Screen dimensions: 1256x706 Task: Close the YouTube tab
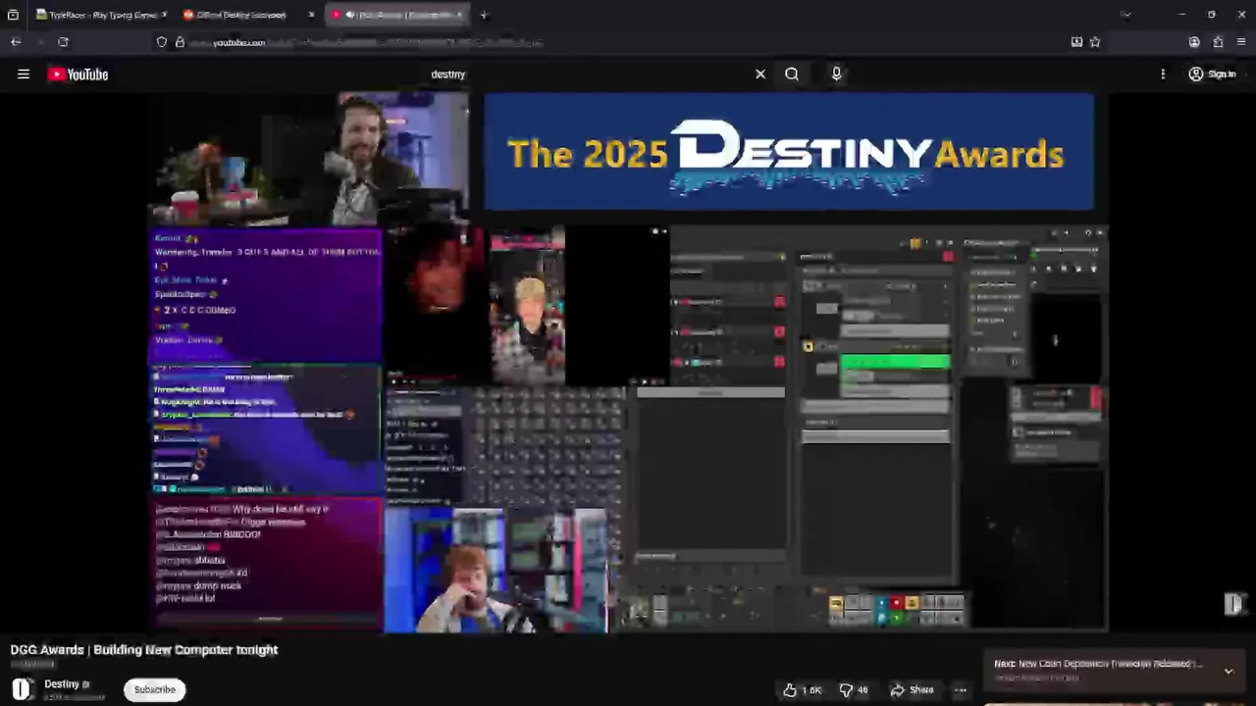(x=459, y=15)
